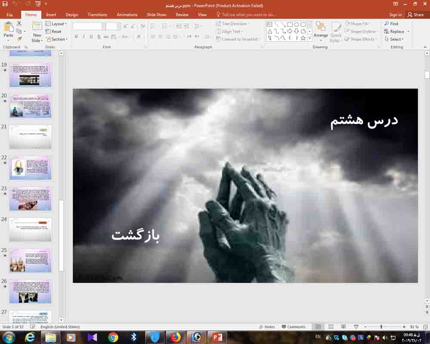This screenshot has height=344, width=430.
Task: Click the Save icon in title bar
Action: [5, 4]
